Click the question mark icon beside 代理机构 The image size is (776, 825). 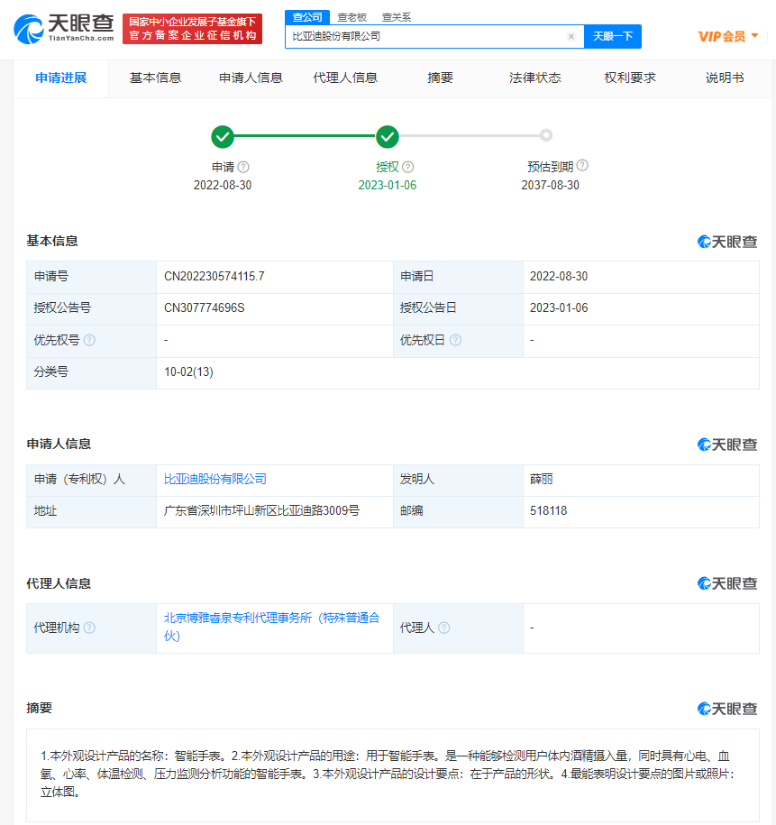(x=89, y=628)
